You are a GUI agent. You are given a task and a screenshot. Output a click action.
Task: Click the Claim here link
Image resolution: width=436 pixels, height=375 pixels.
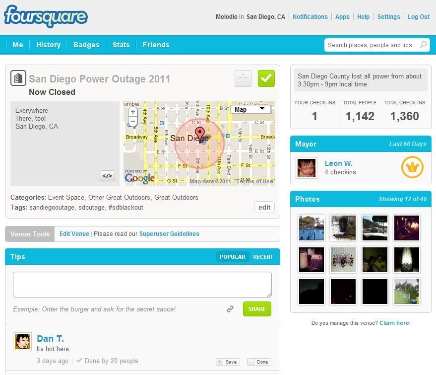[x=394, y=323]
